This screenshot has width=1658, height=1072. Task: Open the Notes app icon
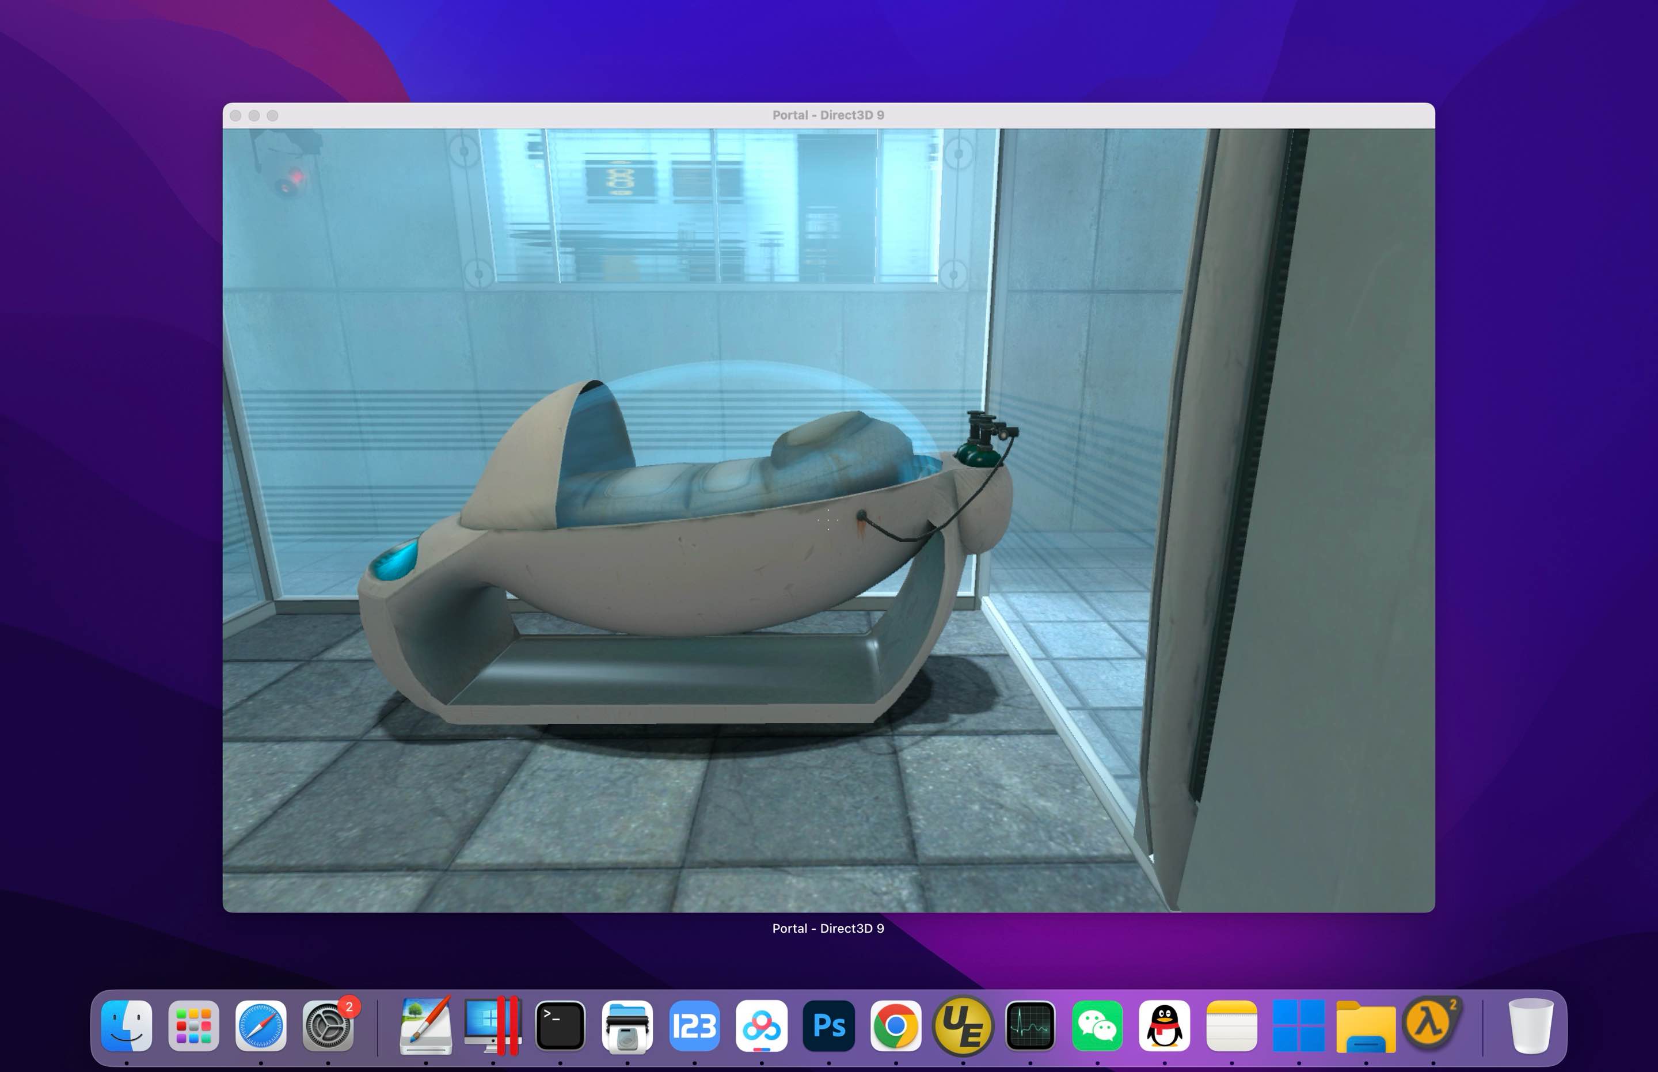tap(1231, 1026)
